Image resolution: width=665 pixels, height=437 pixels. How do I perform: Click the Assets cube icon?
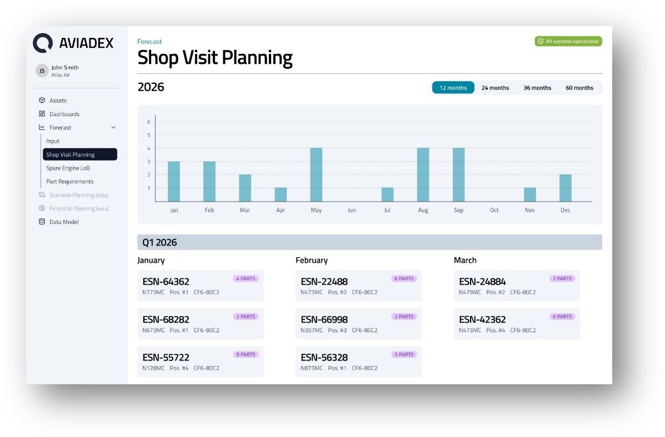tap(42, 101)
